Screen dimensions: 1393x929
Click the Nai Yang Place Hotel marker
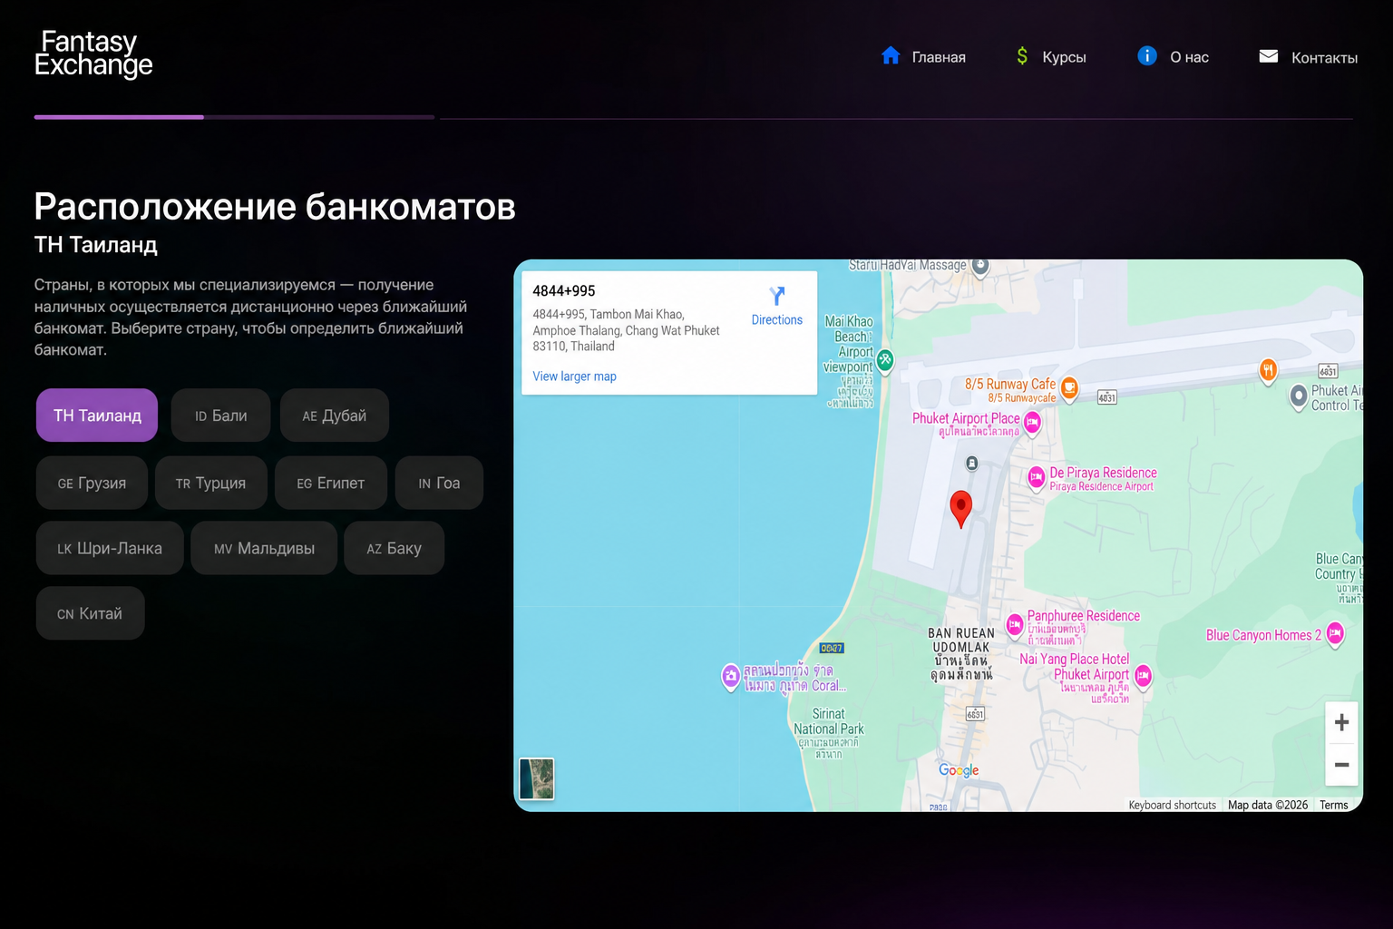coord(1144,676)
